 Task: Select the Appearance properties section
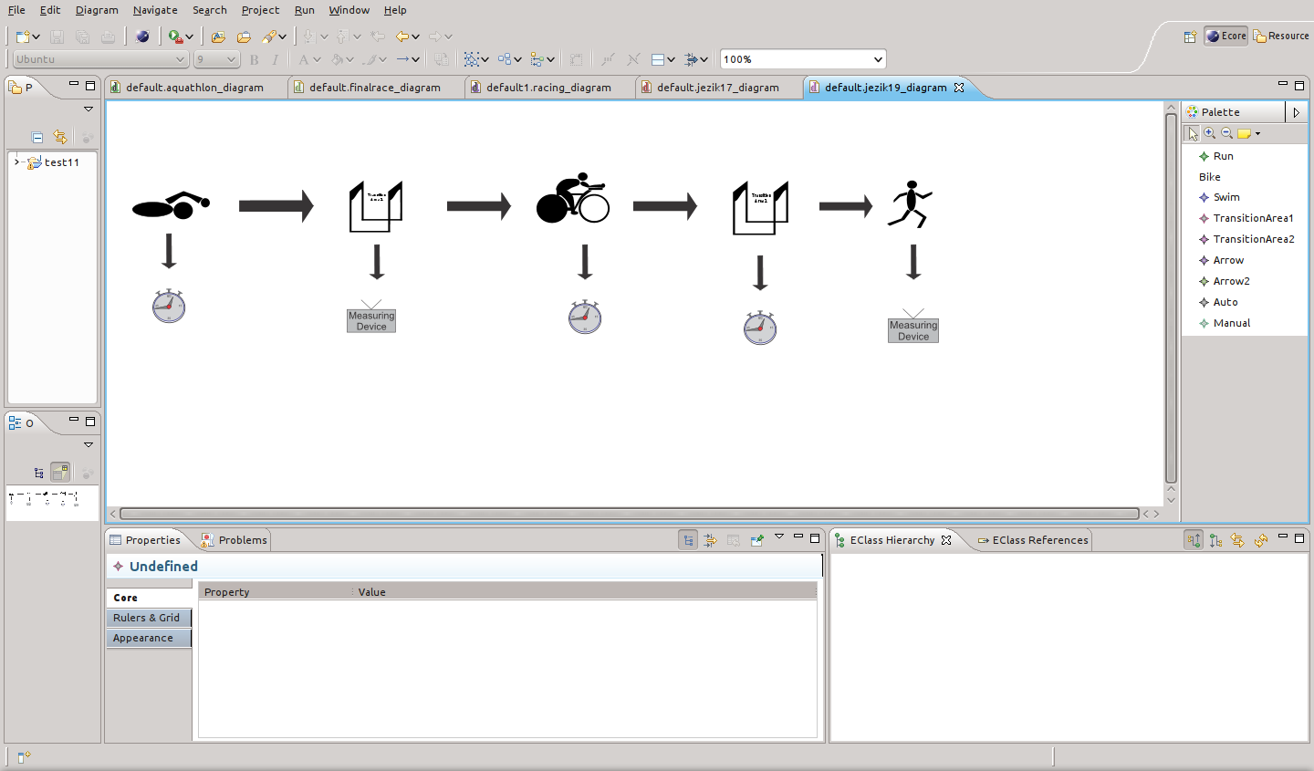point(149,638)
